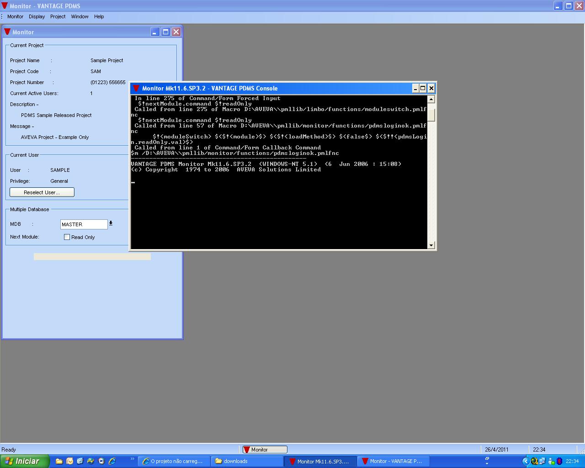The image size is (585, 468).
Task: Click the General privilege value
Action: (59, 181)
